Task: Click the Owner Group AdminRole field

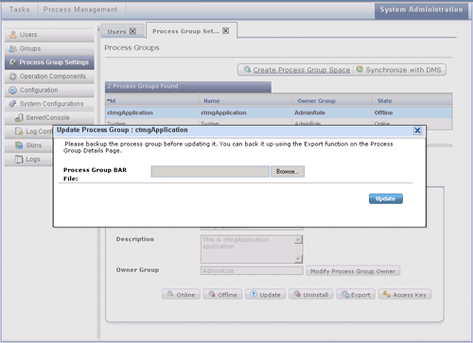Action: click(x=252, y=270)
